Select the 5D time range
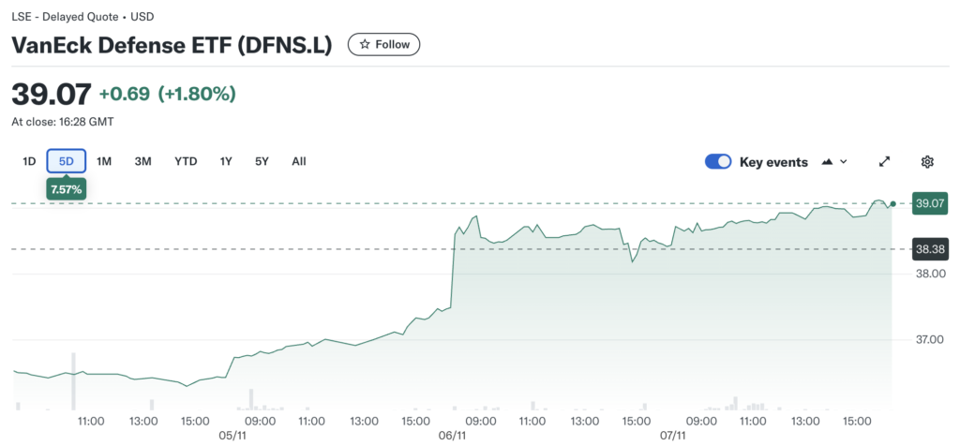The width and height of the screenshot is (960, 446). coord(67,161)
